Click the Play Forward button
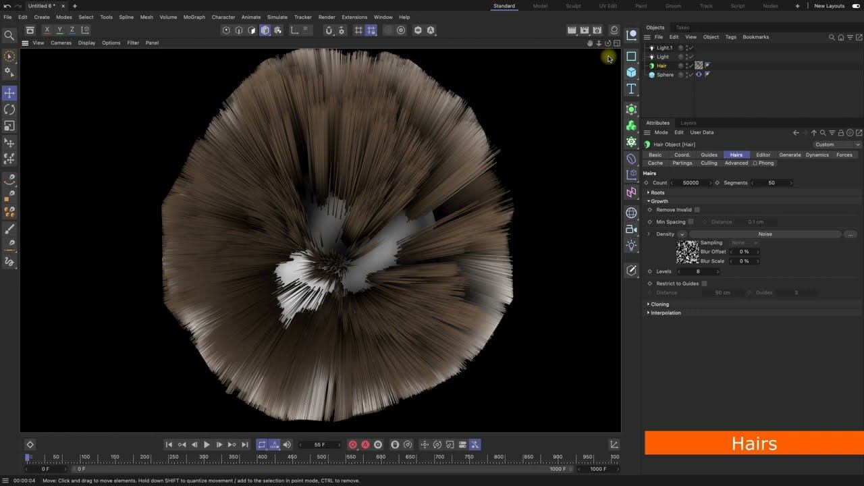 (207, 445)
